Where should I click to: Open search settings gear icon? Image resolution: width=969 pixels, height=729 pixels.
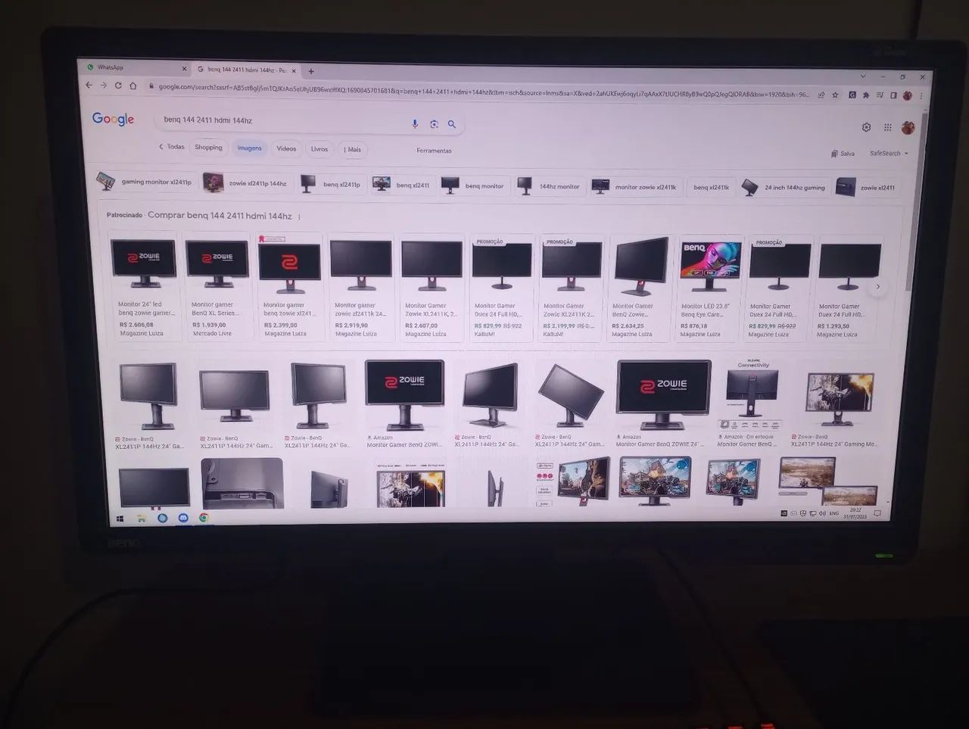click(x=866, y=127)
